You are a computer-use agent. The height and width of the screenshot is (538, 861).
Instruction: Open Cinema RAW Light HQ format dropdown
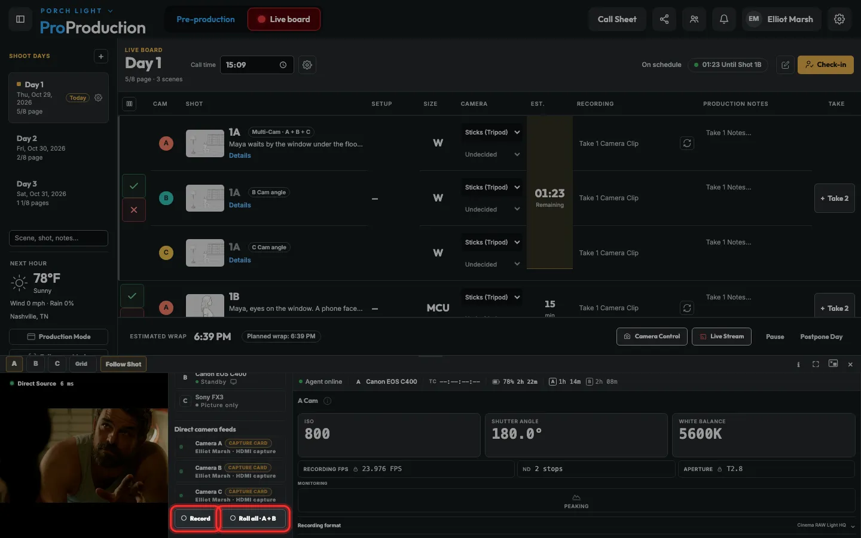click(x=825, y=525)
